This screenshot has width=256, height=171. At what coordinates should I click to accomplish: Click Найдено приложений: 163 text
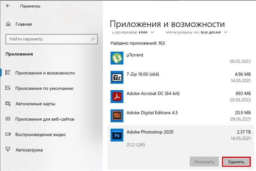(x=138, y=43)
